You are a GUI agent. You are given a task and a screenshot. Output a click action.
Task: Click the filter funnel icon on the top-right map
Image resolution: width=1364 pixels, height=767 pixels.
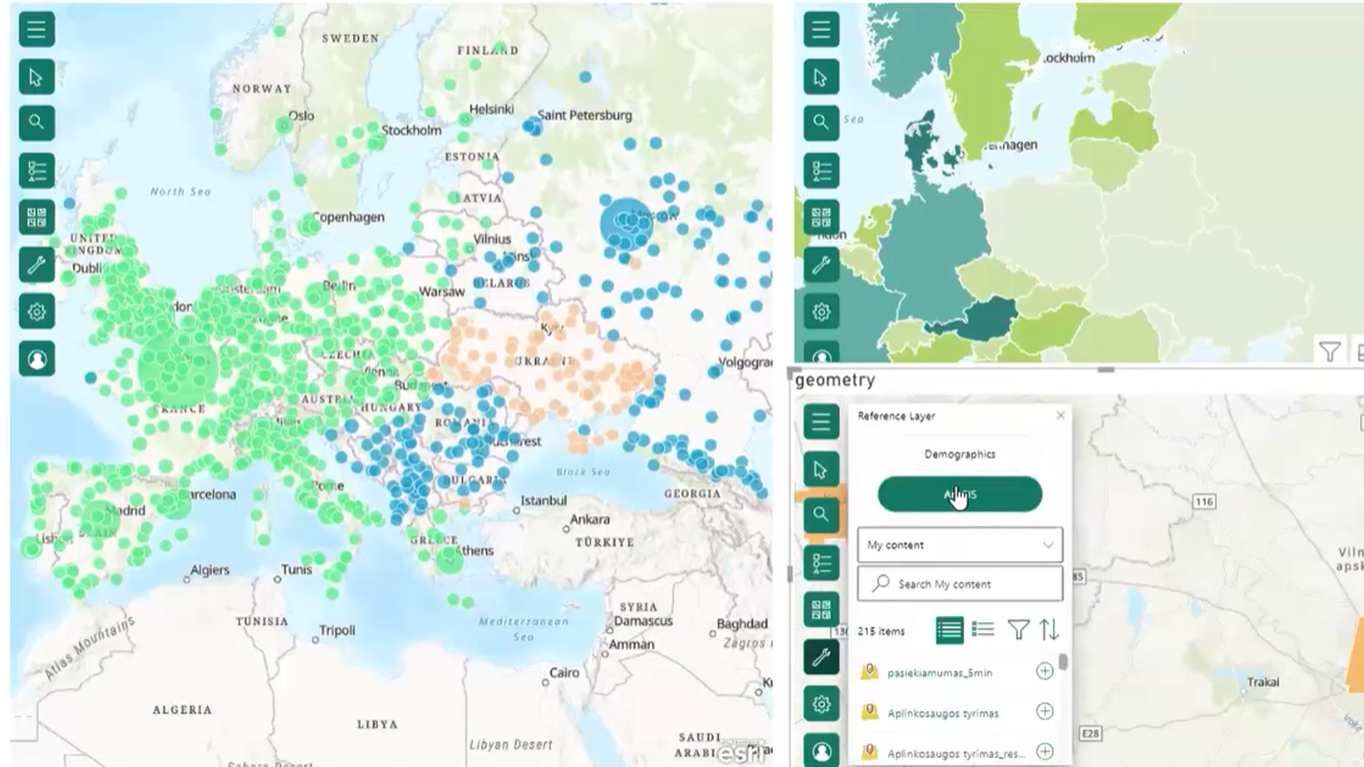[1329, 351]
